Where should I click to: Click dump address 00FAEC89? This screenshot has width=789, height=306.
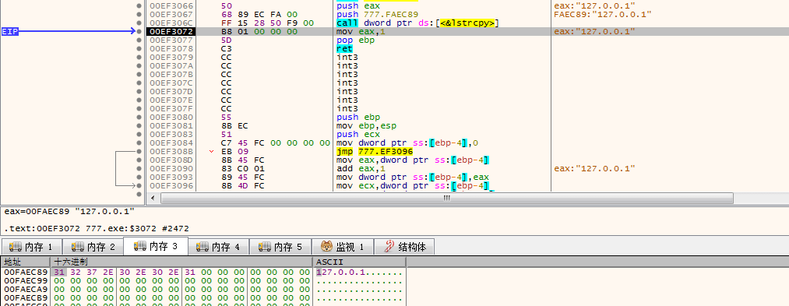(x=26, y=273)
